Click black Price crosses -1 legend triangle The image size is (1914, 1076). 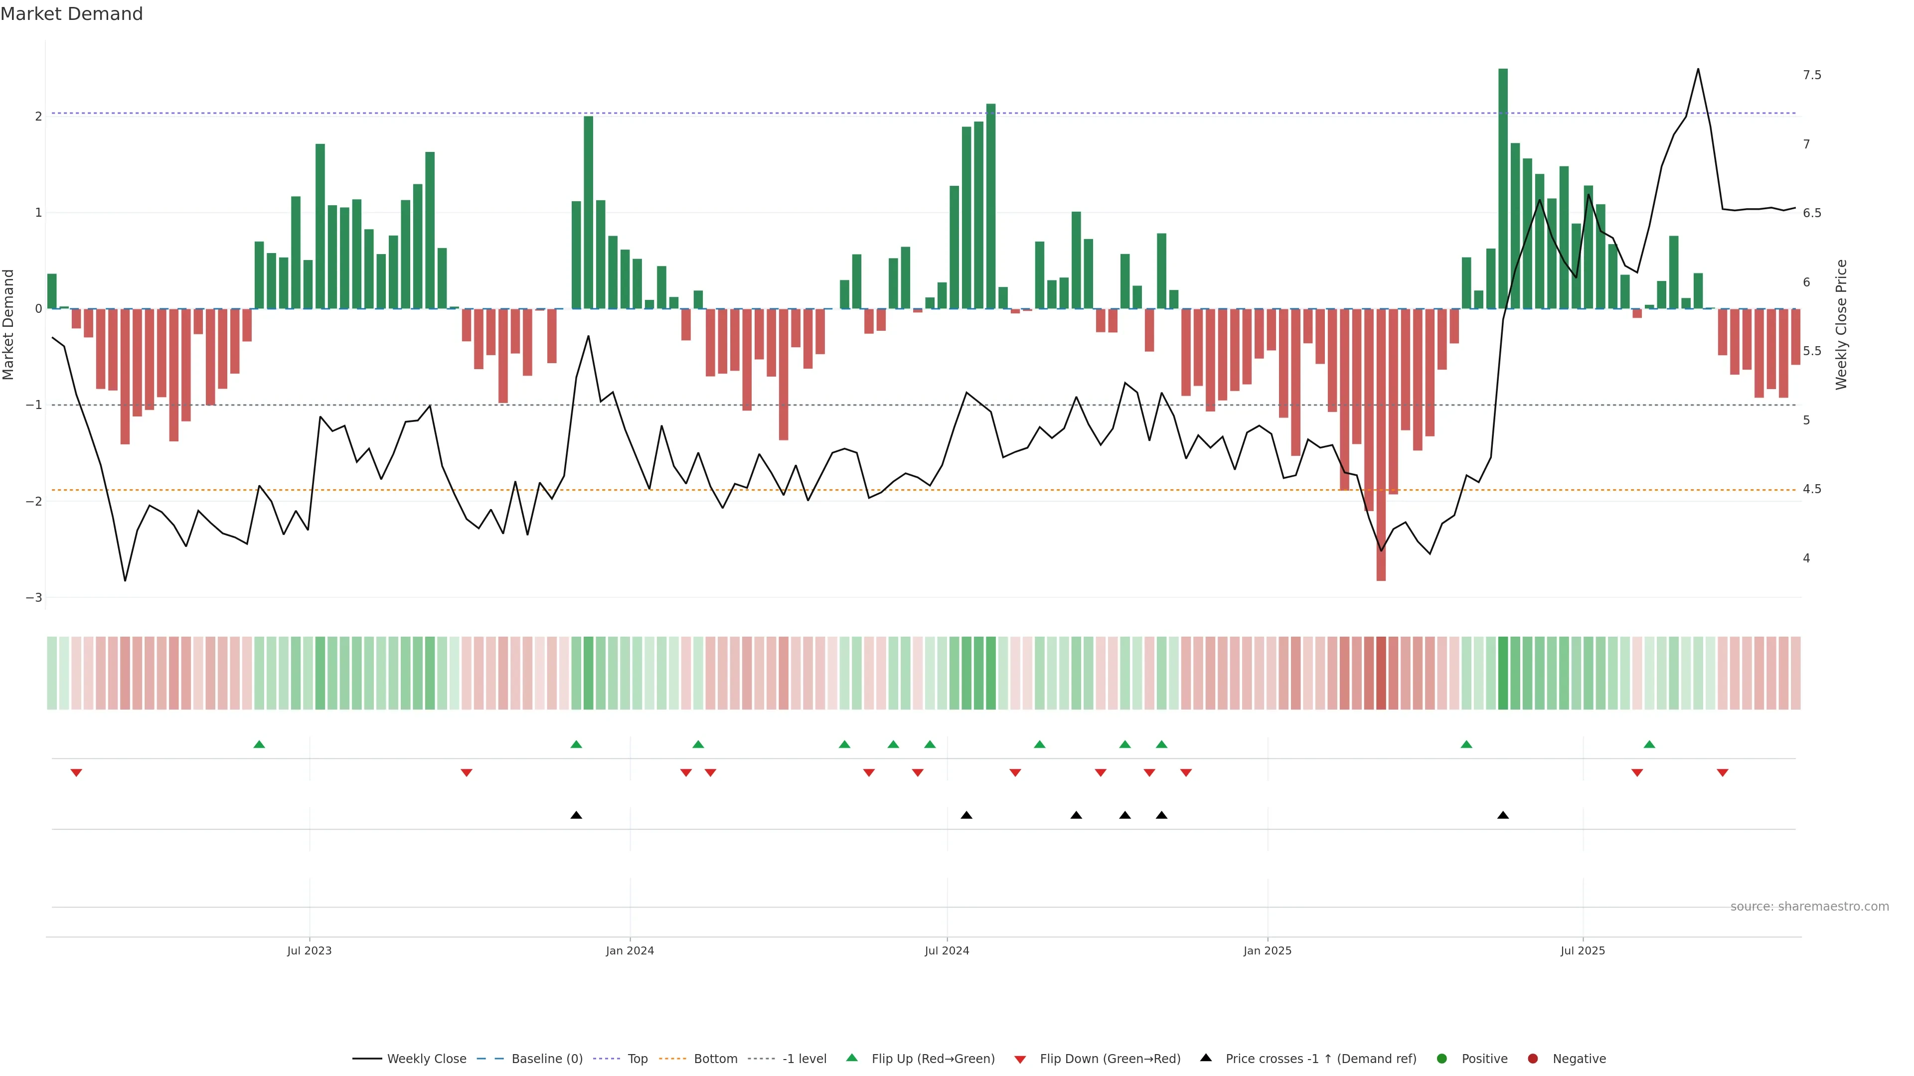click(1206, 1058)
